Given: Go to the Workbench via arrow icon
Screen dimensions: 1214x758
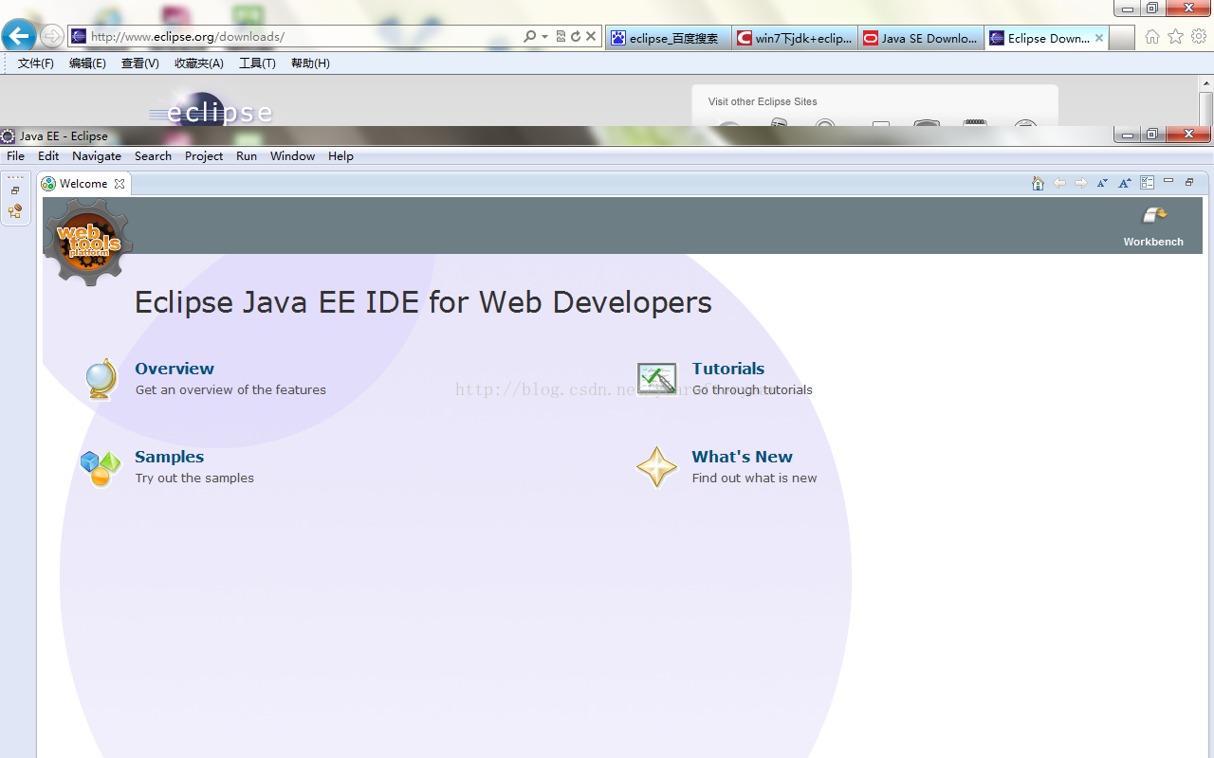Looking at the screenshot, I should pos(1153,216).
